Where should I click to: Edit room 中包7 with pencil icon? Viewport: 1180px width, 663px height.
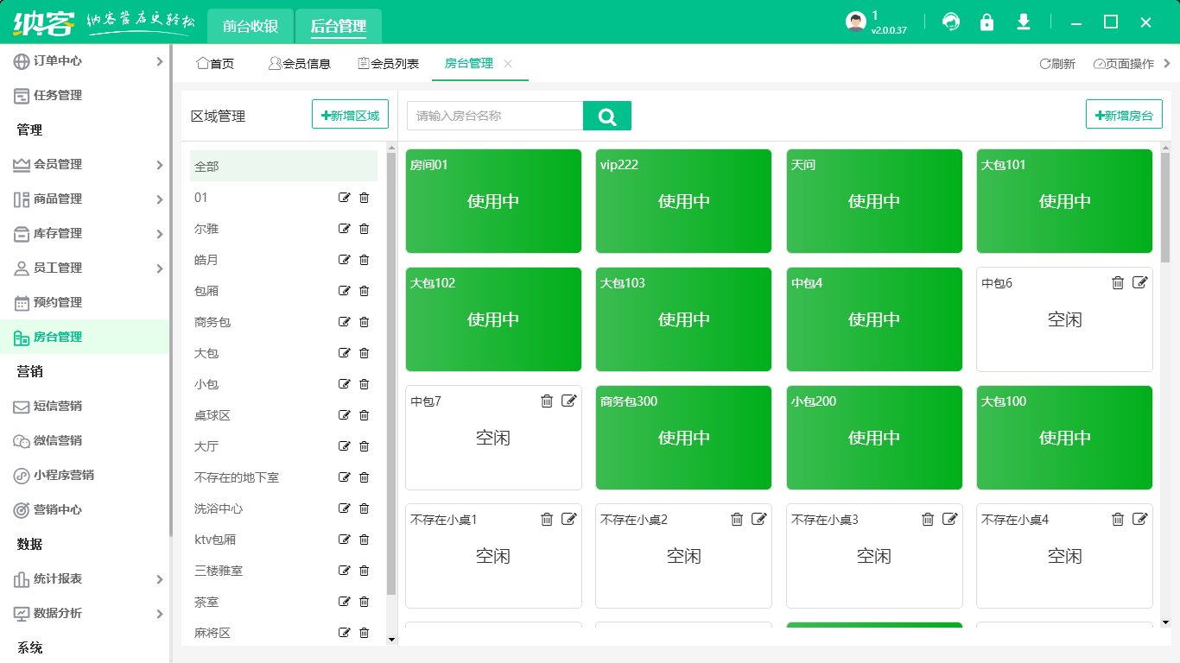568,401
